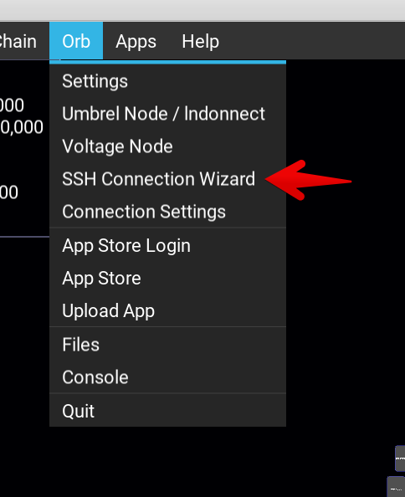Open Files from the menu
This screenshot has width=405, height=497.
167,345
